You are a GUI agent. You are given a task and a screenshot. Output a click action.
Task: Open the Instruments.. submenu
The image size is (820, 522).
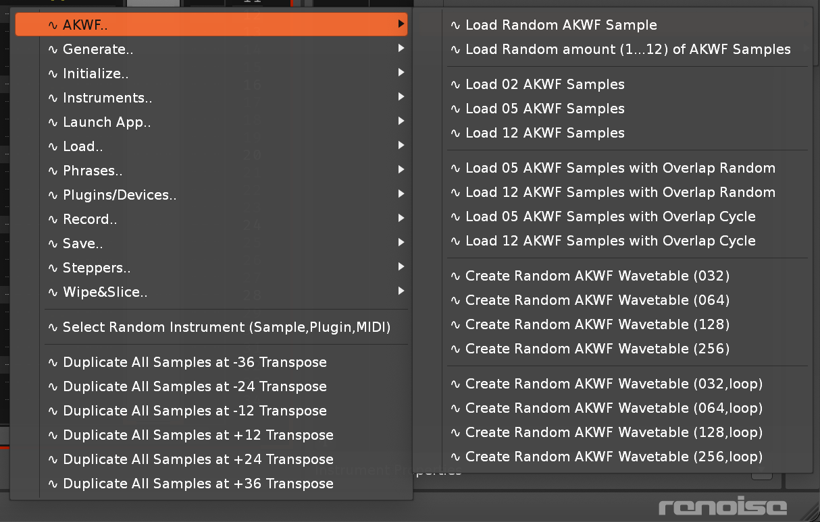point(211,98)
